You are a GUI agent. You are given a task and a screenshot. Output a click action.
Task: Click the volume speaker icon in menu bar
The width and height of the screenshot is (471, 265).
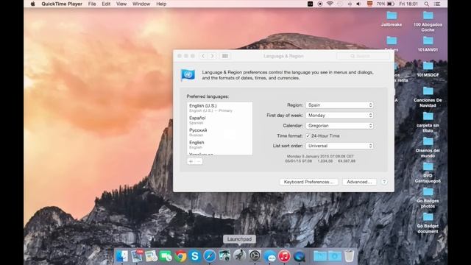[358, 4]
